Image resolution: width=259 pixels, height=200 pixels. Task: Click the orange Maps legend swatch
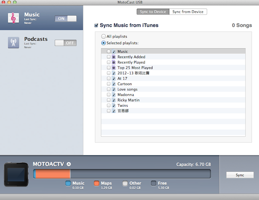97,183
